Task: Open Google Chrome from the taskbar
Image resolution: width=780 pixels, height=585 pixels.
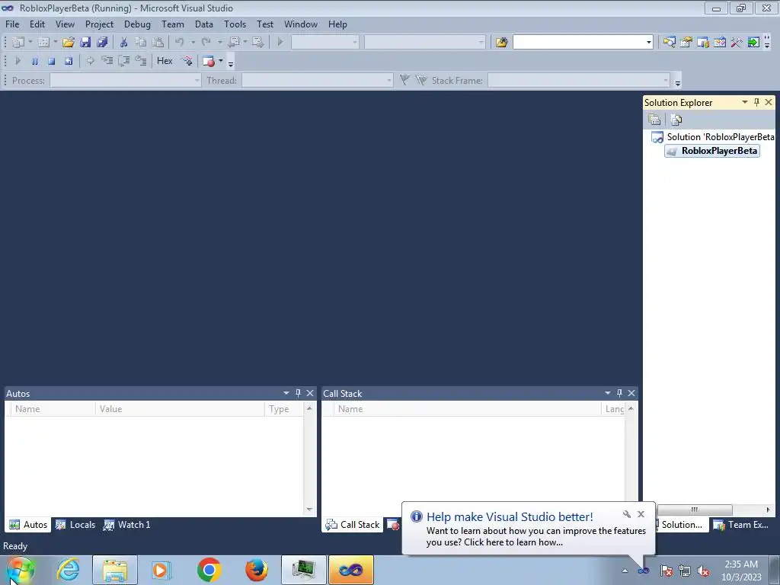Action: [x=209, y=570]
